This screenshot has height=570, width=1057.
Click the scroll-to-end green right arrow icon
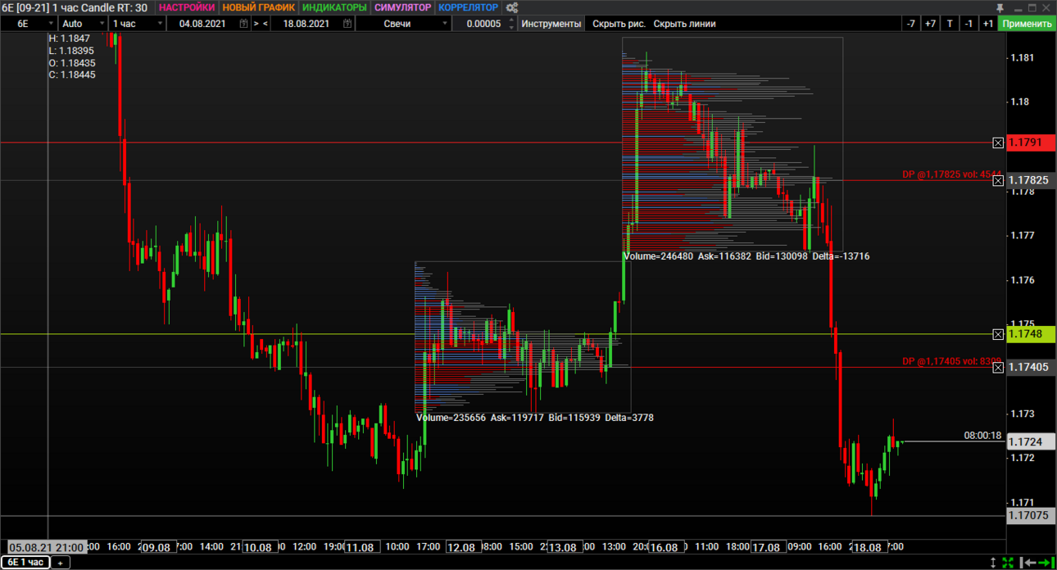[x=1046, y=563]
